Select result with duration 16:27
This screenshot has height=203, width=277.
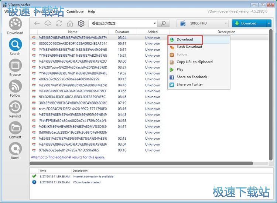pyautogui.click(x=122, y=56)
